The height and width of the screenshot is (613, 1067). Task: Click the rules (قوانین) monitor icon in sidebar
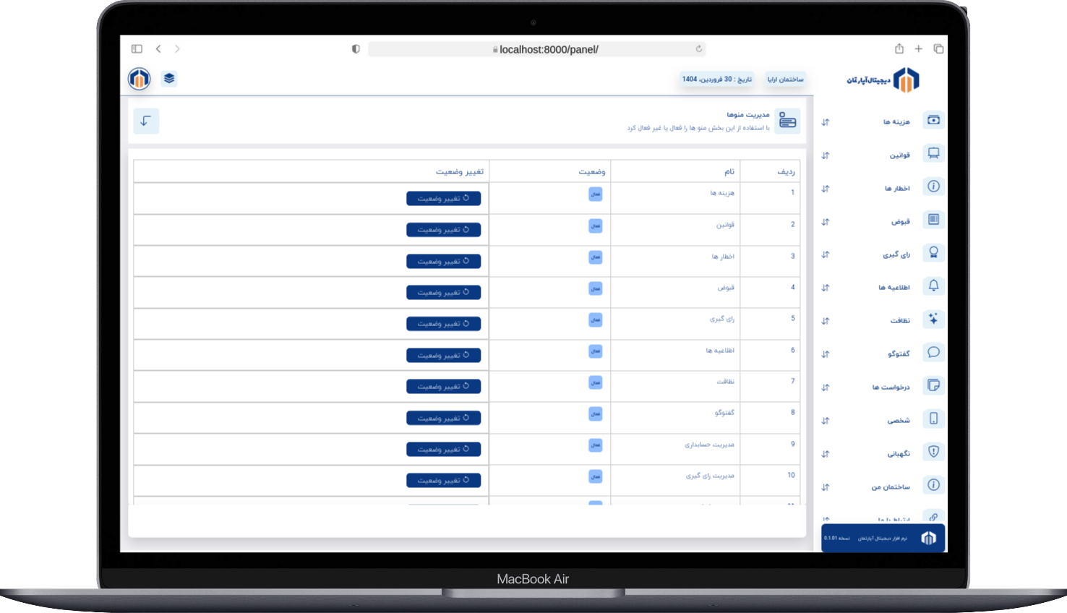point(933,153)
